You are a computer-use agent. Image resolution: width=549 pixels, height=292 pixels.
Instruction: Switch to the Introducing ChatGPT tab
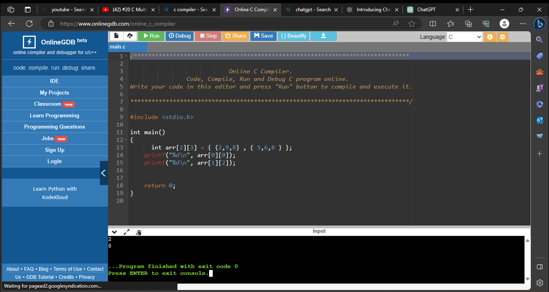coord(373,10)
